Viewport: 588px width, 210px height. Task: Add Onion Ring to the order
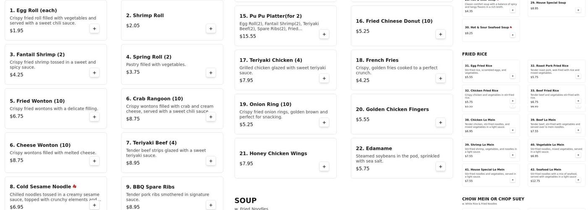click(324, 123)
